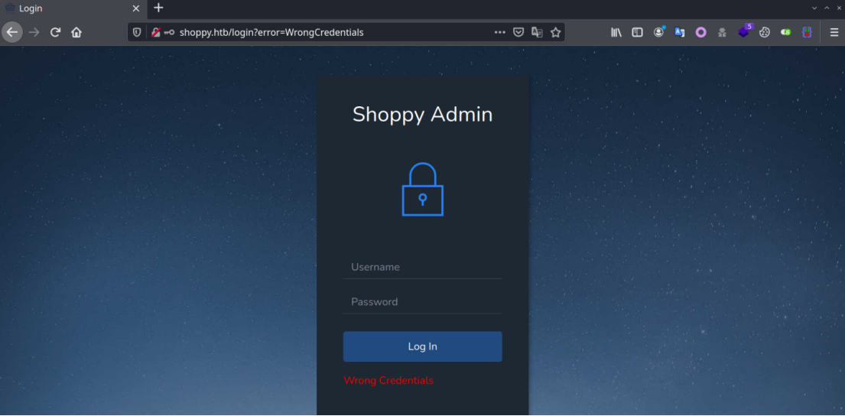Open the Firefox hamburger menu
The height and width of the screenshot is (416, 845).
(x=834, y=32)
